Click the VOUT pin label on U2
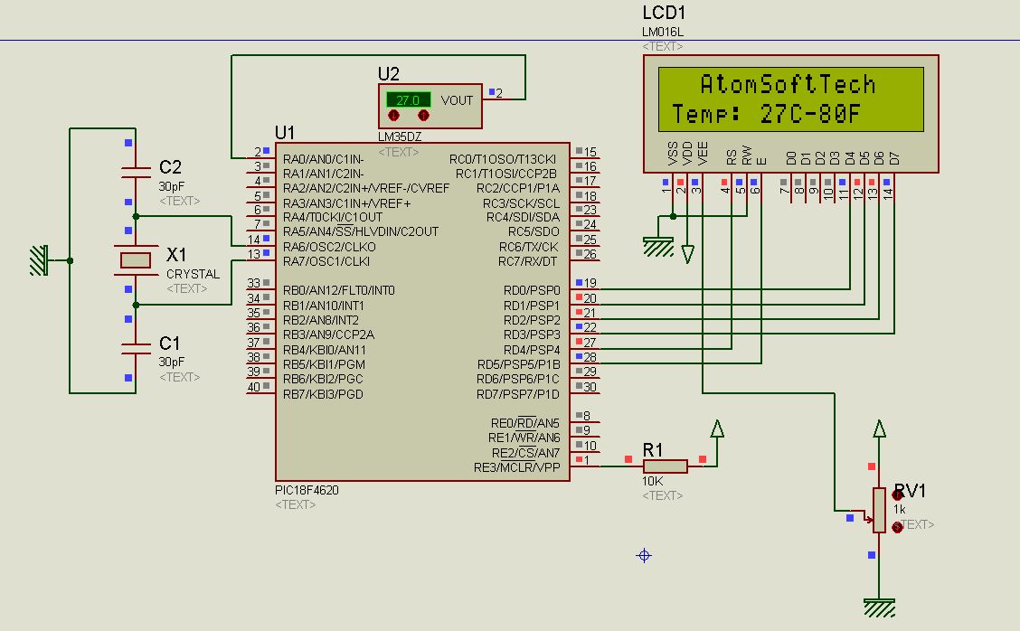The width and height of the screenshot is (1020, 631). [457, 100]
